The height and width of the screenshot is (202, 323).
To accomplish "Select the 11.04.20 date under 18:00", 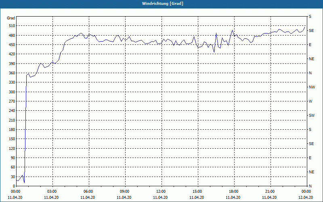I will [233, 198].
